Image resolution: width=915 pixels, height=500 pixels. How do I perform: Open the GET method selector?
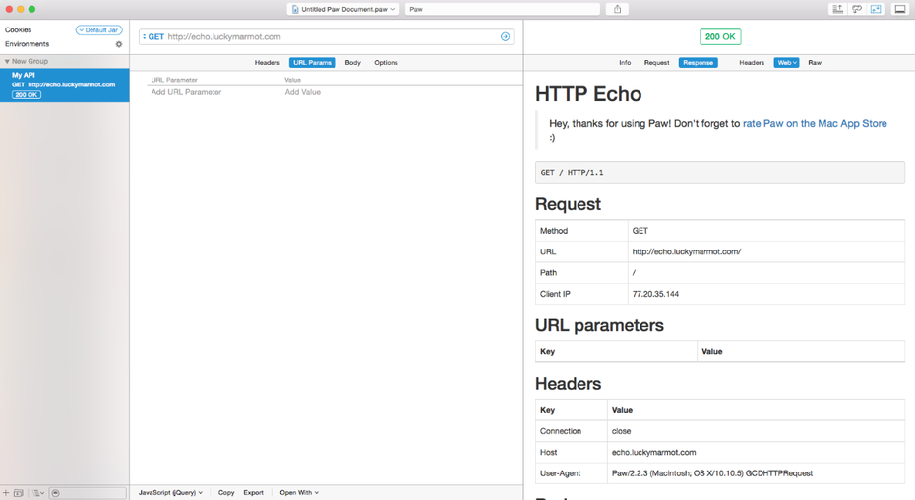coord(154,36)
